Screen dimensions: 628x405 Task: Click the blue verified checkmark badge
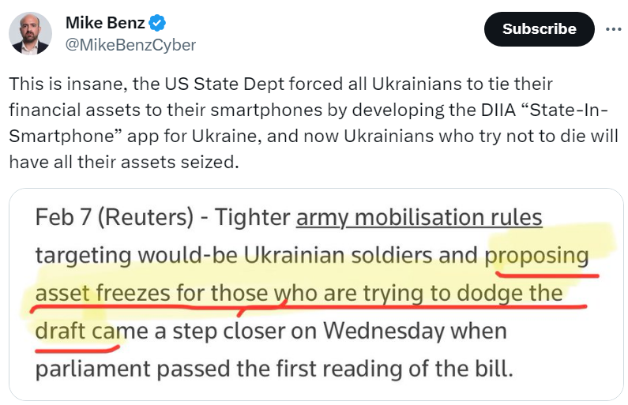pyautogui.click(x=158, y=24)
